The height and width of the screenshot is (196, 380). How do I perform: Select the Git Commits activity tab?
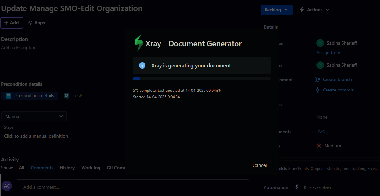point(116,168)
